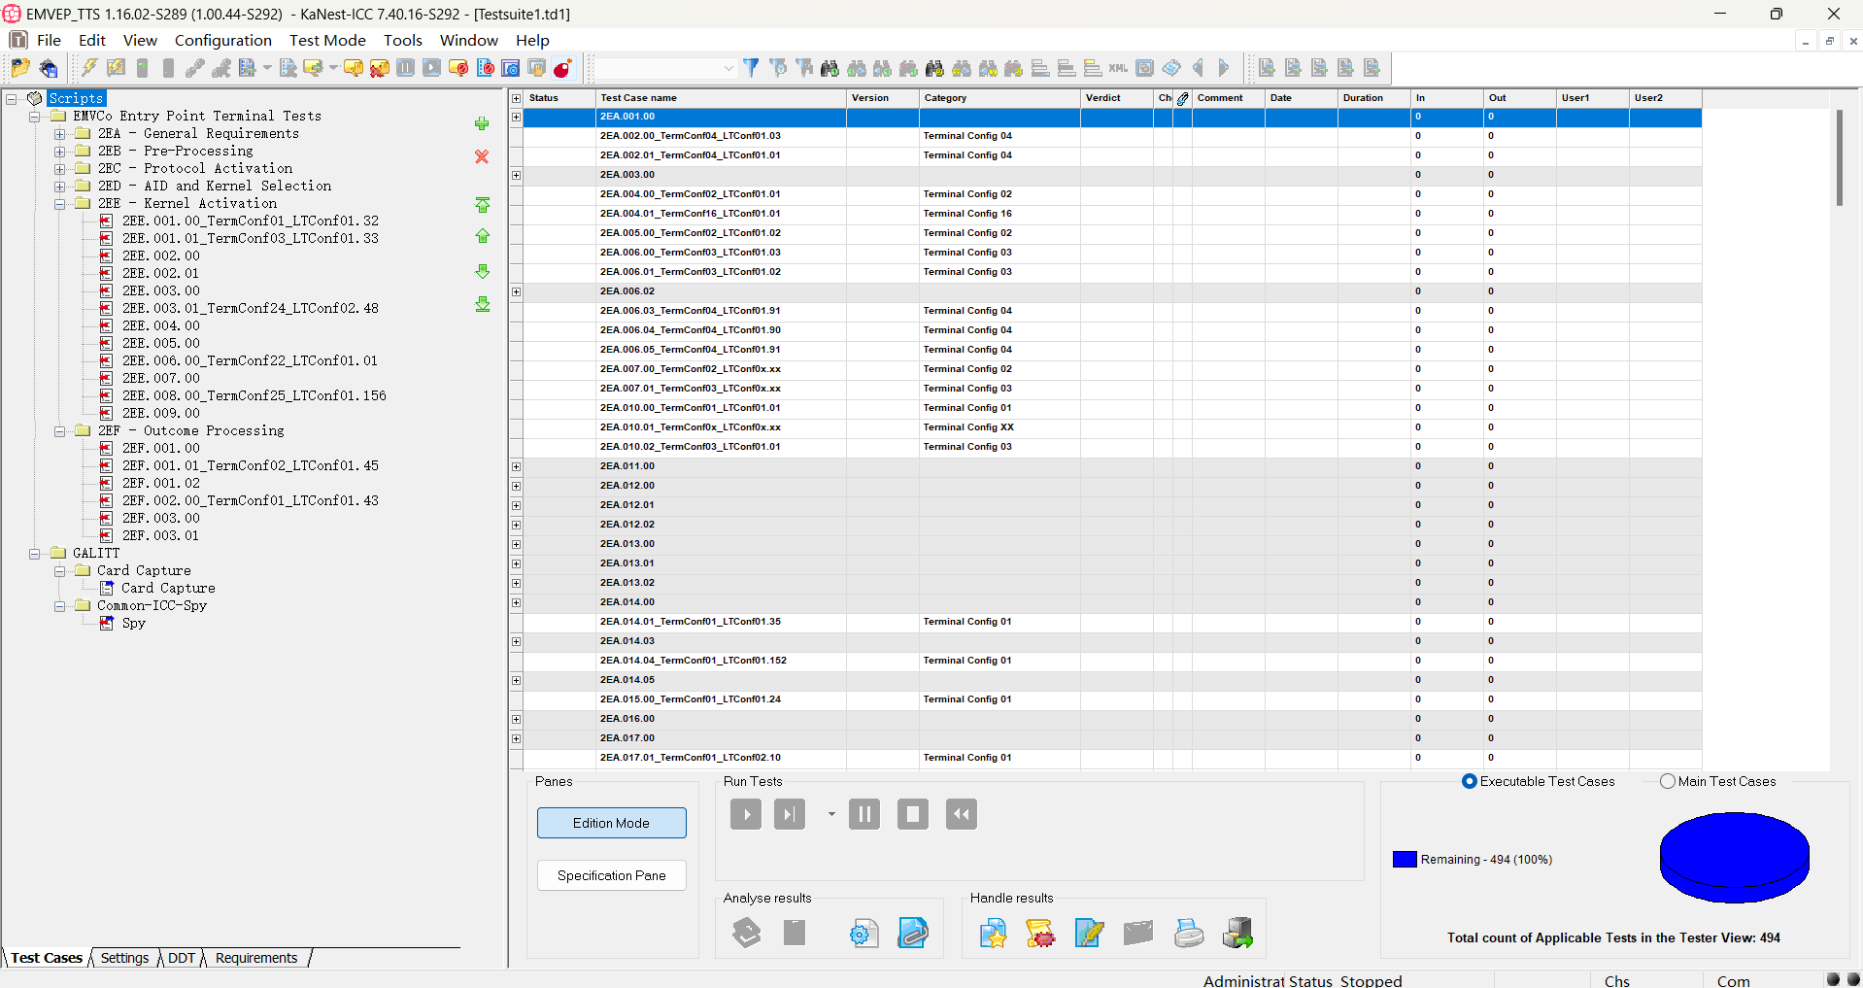Click the red X delete icon
The image size is (1863, 988).
point(482,156)
